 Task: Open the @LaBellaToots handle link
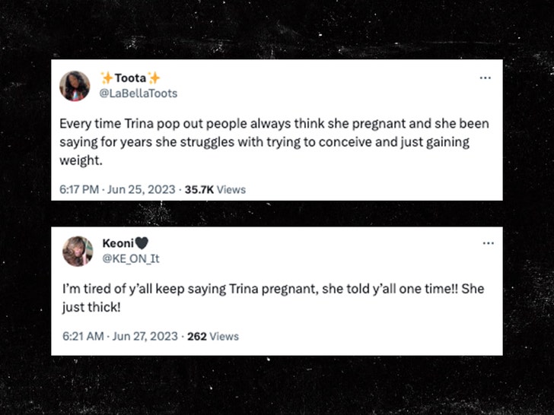tap(138, 92)
